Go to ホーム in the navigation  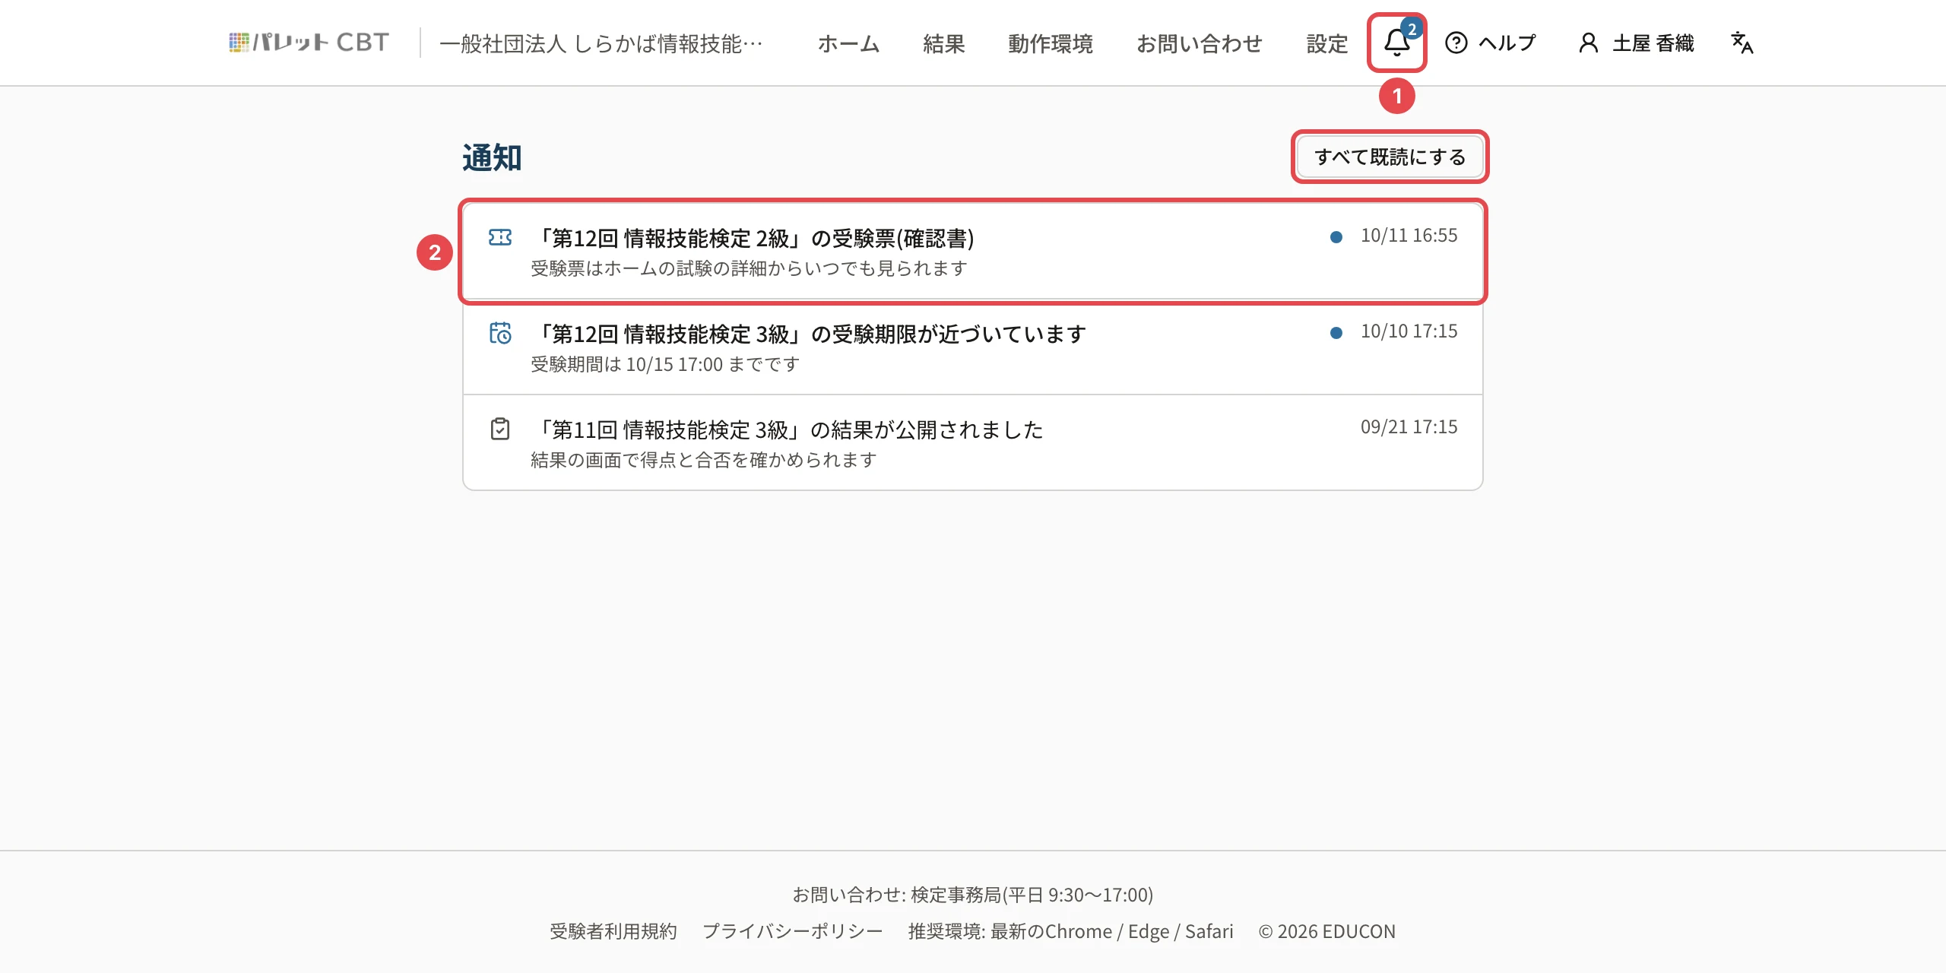tap(848, 43)
